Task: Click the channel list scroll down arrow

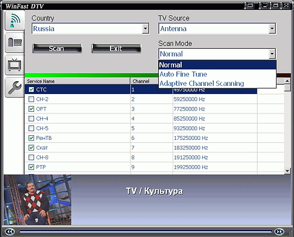Action: coord(287,171)
